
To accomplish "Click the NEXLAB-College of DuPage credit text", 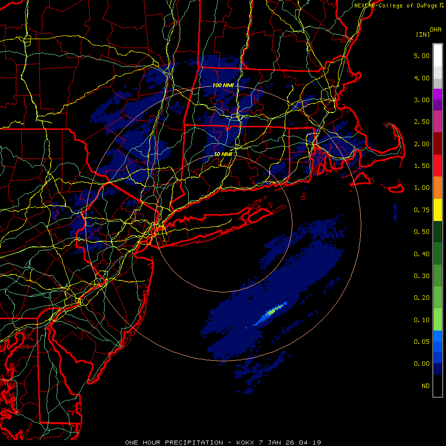I will pos(398,5).
